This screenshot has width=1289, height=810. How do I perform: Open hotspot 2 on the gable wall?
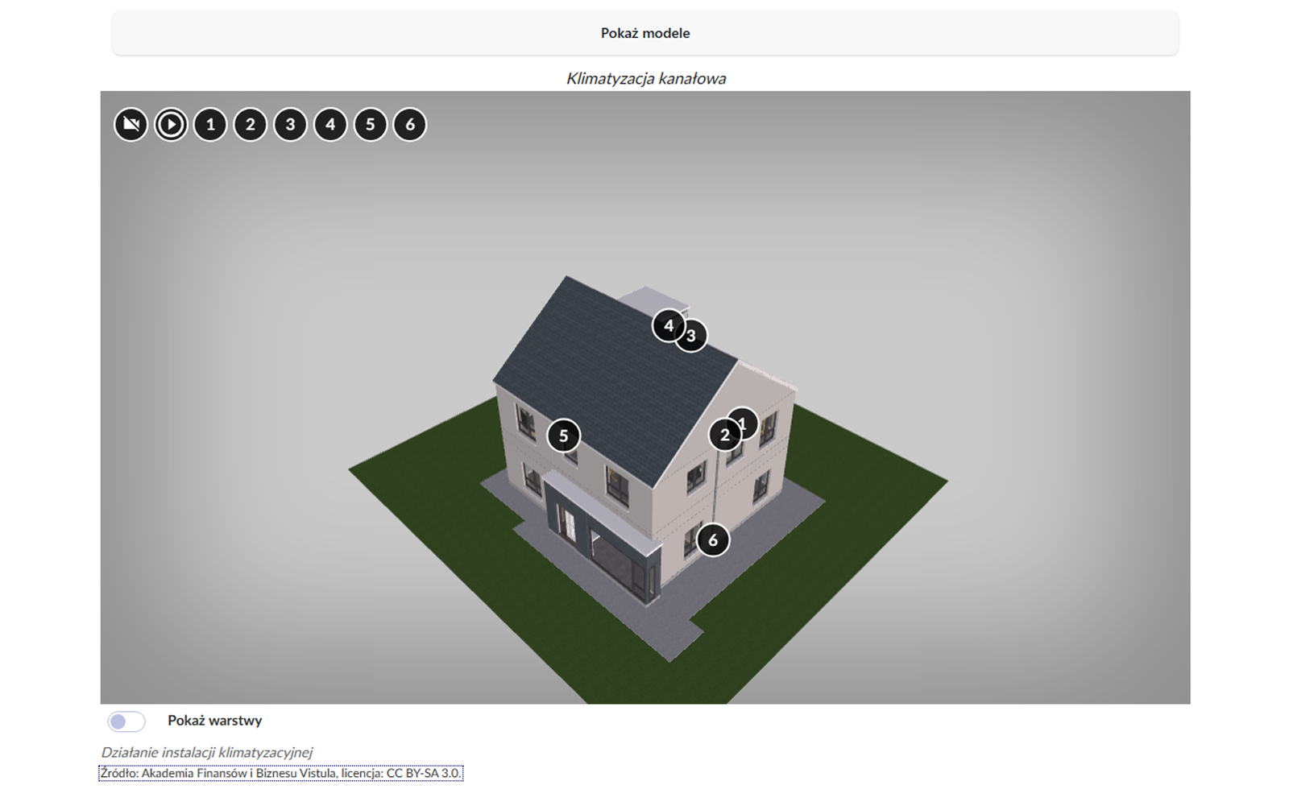coord(723,436)
